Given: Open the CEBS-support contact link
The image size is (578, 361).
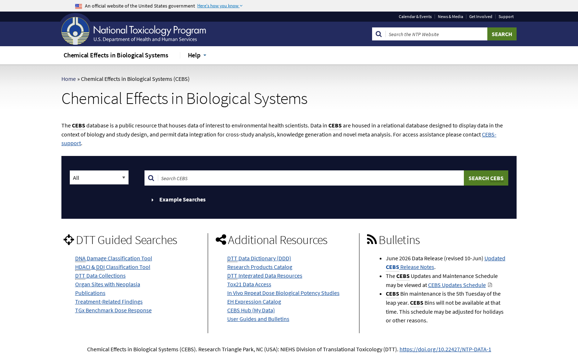Looking at the screenshot, I should 489,134.
